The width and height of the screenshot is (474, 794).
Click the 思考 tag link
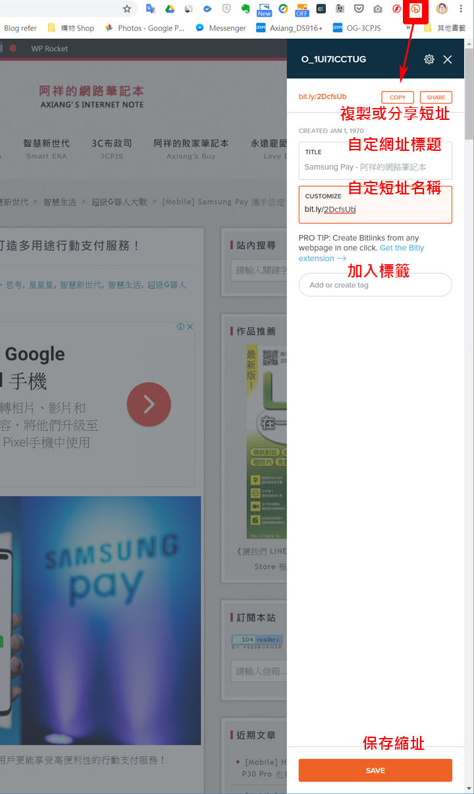pyautogui.click(x=14, y=285)
